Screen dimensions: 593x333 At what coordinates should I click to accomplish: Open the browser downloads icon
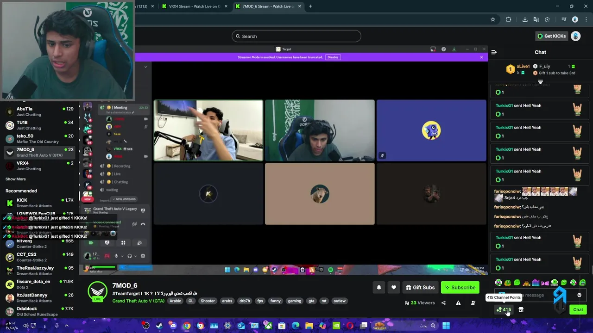(x=525, y=19)
